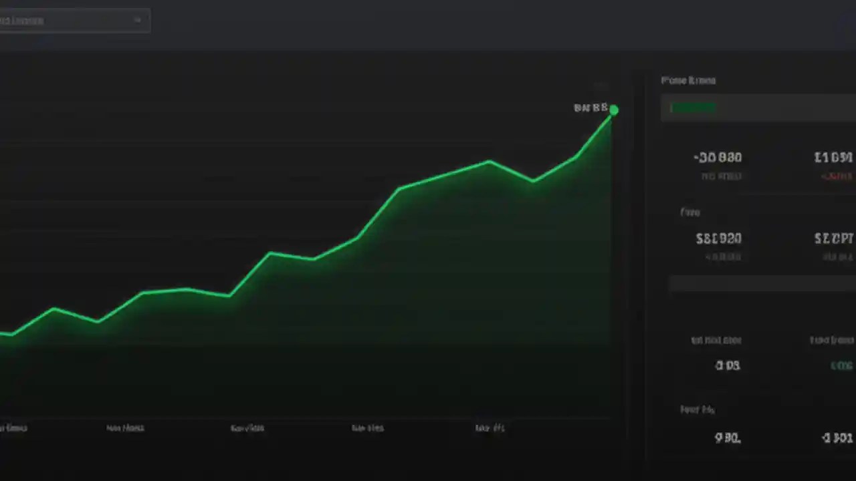Image resolution: width=856 pixels, height=481 pixels.
Task: Select the chart line at its highest peak
Action: point(612,114)
